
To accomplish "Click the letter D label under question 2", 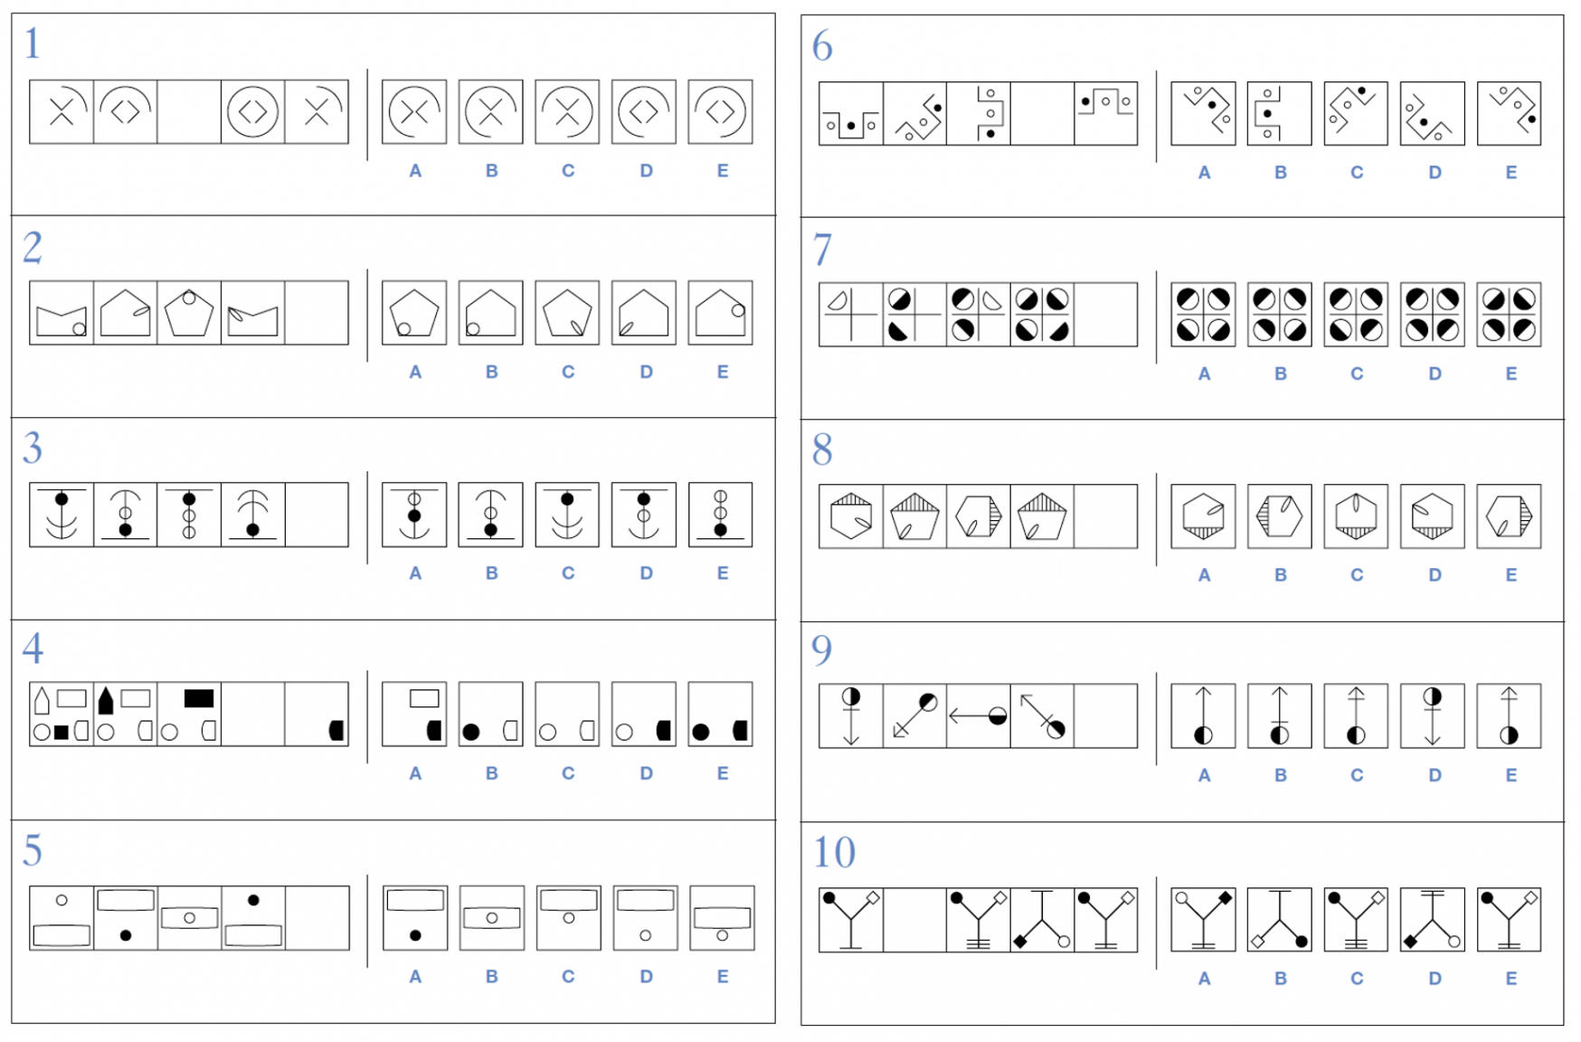I will tap(646, 372).
